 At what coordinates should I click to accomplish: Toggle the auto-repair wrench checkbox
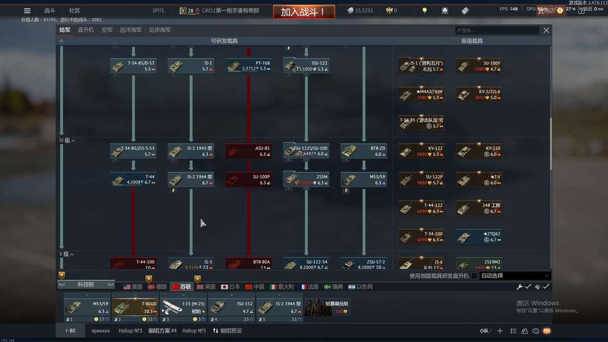coord(527,287)
